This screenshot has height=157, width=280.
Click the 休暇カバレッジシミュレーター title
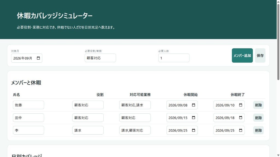pyautogui.click(x=54, y=16)
